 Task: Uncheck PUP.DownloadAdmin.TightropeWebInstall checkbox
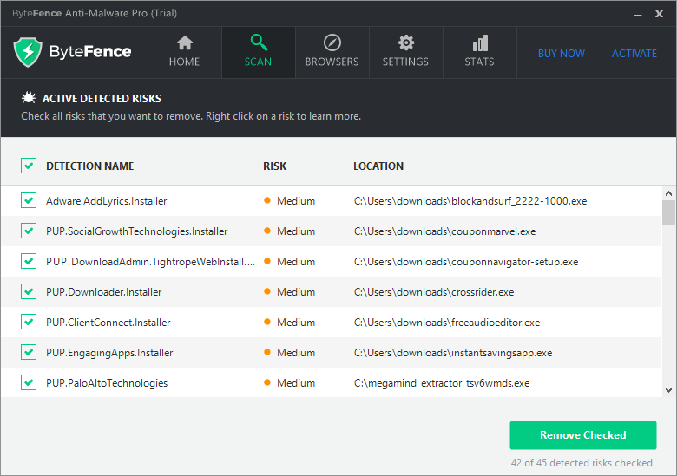pyautogui.click(x=29, y=261)
